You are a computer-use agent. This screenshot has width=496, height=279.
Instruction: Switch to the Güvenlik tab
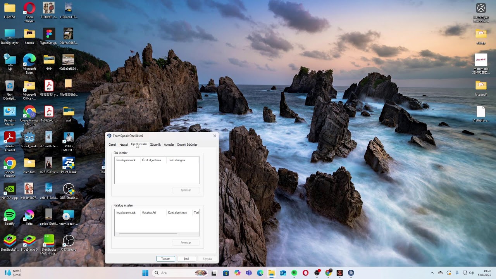coord(155,145)
